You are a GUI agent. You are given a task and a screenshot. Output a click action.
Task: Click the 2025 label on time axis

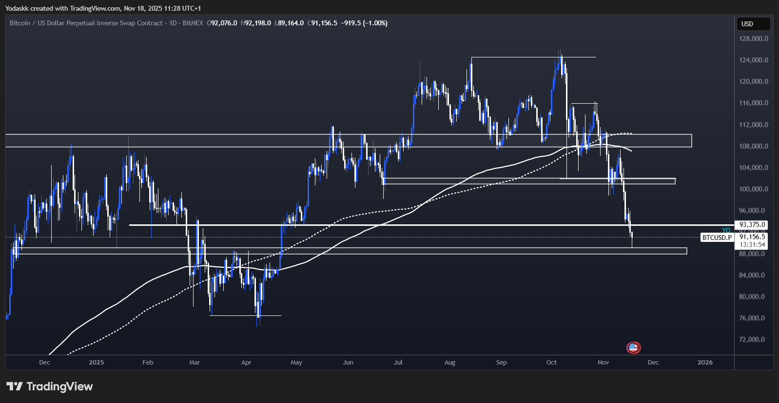(96, 363)
